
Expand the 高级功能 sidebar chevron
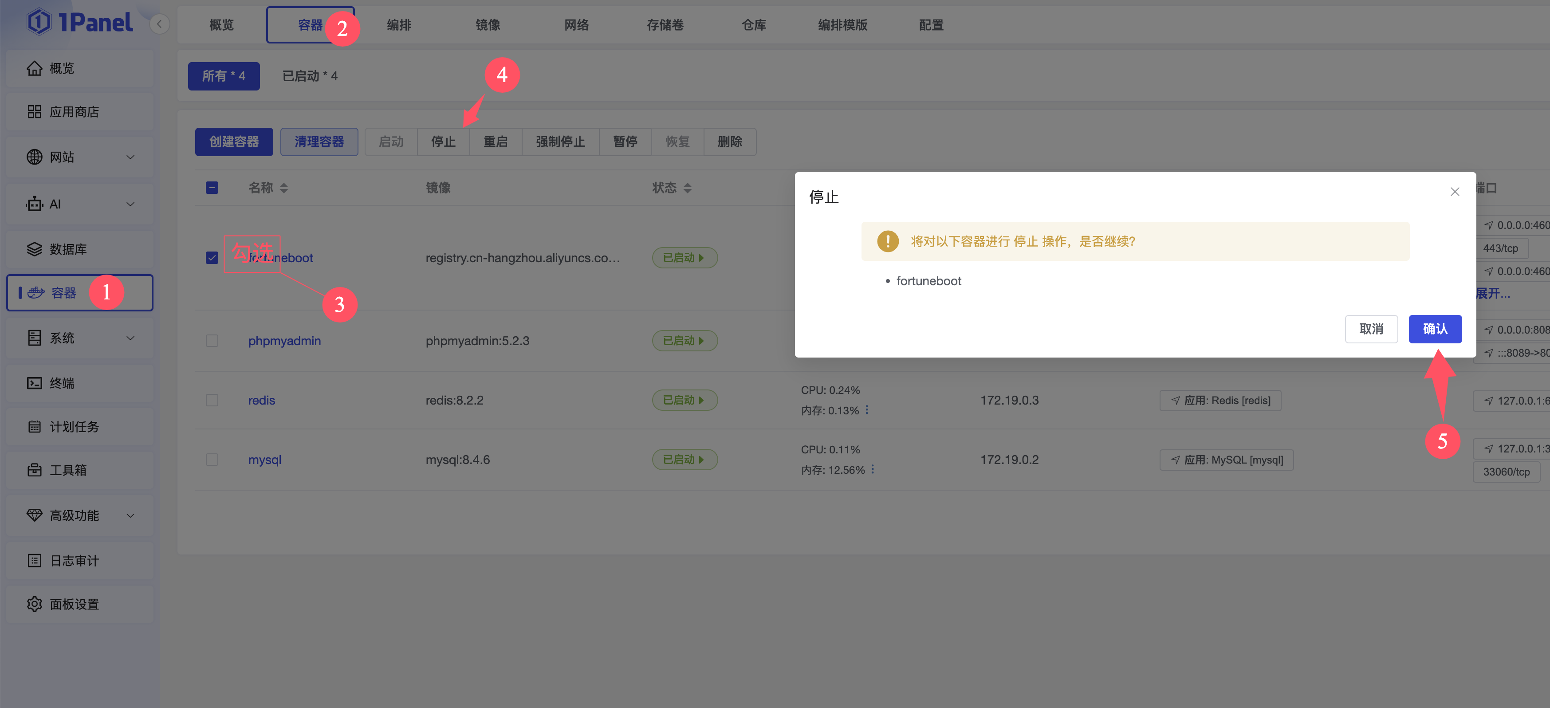[130, 515]
